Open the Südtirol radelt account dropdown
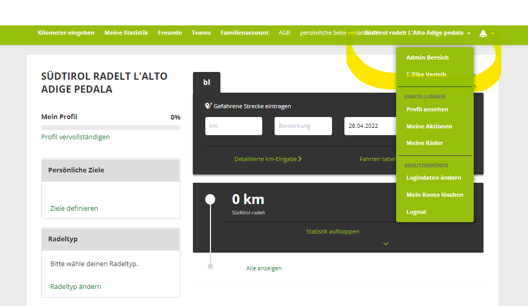528x306 pixels. [417, 33]
